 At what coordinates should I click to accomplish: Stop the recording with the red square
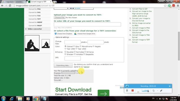[x=132, y=90]
